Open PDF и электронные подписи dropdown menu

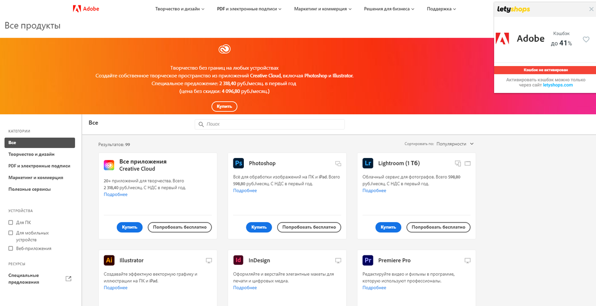pos(249,9)
